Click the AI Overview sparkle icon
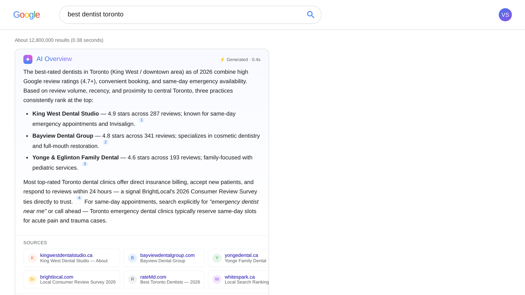The image size is (525, 295). click(x=28, y=59)
